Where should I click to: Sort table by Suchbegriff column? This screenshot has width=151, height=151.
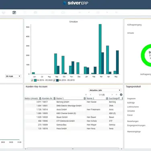114,98
